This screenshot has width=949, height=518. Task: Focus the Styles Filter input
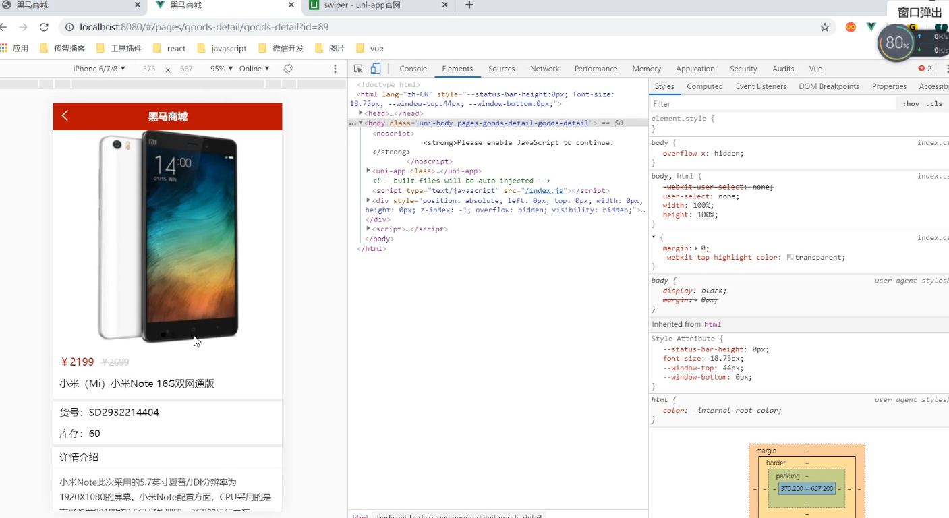click(772, 104)
